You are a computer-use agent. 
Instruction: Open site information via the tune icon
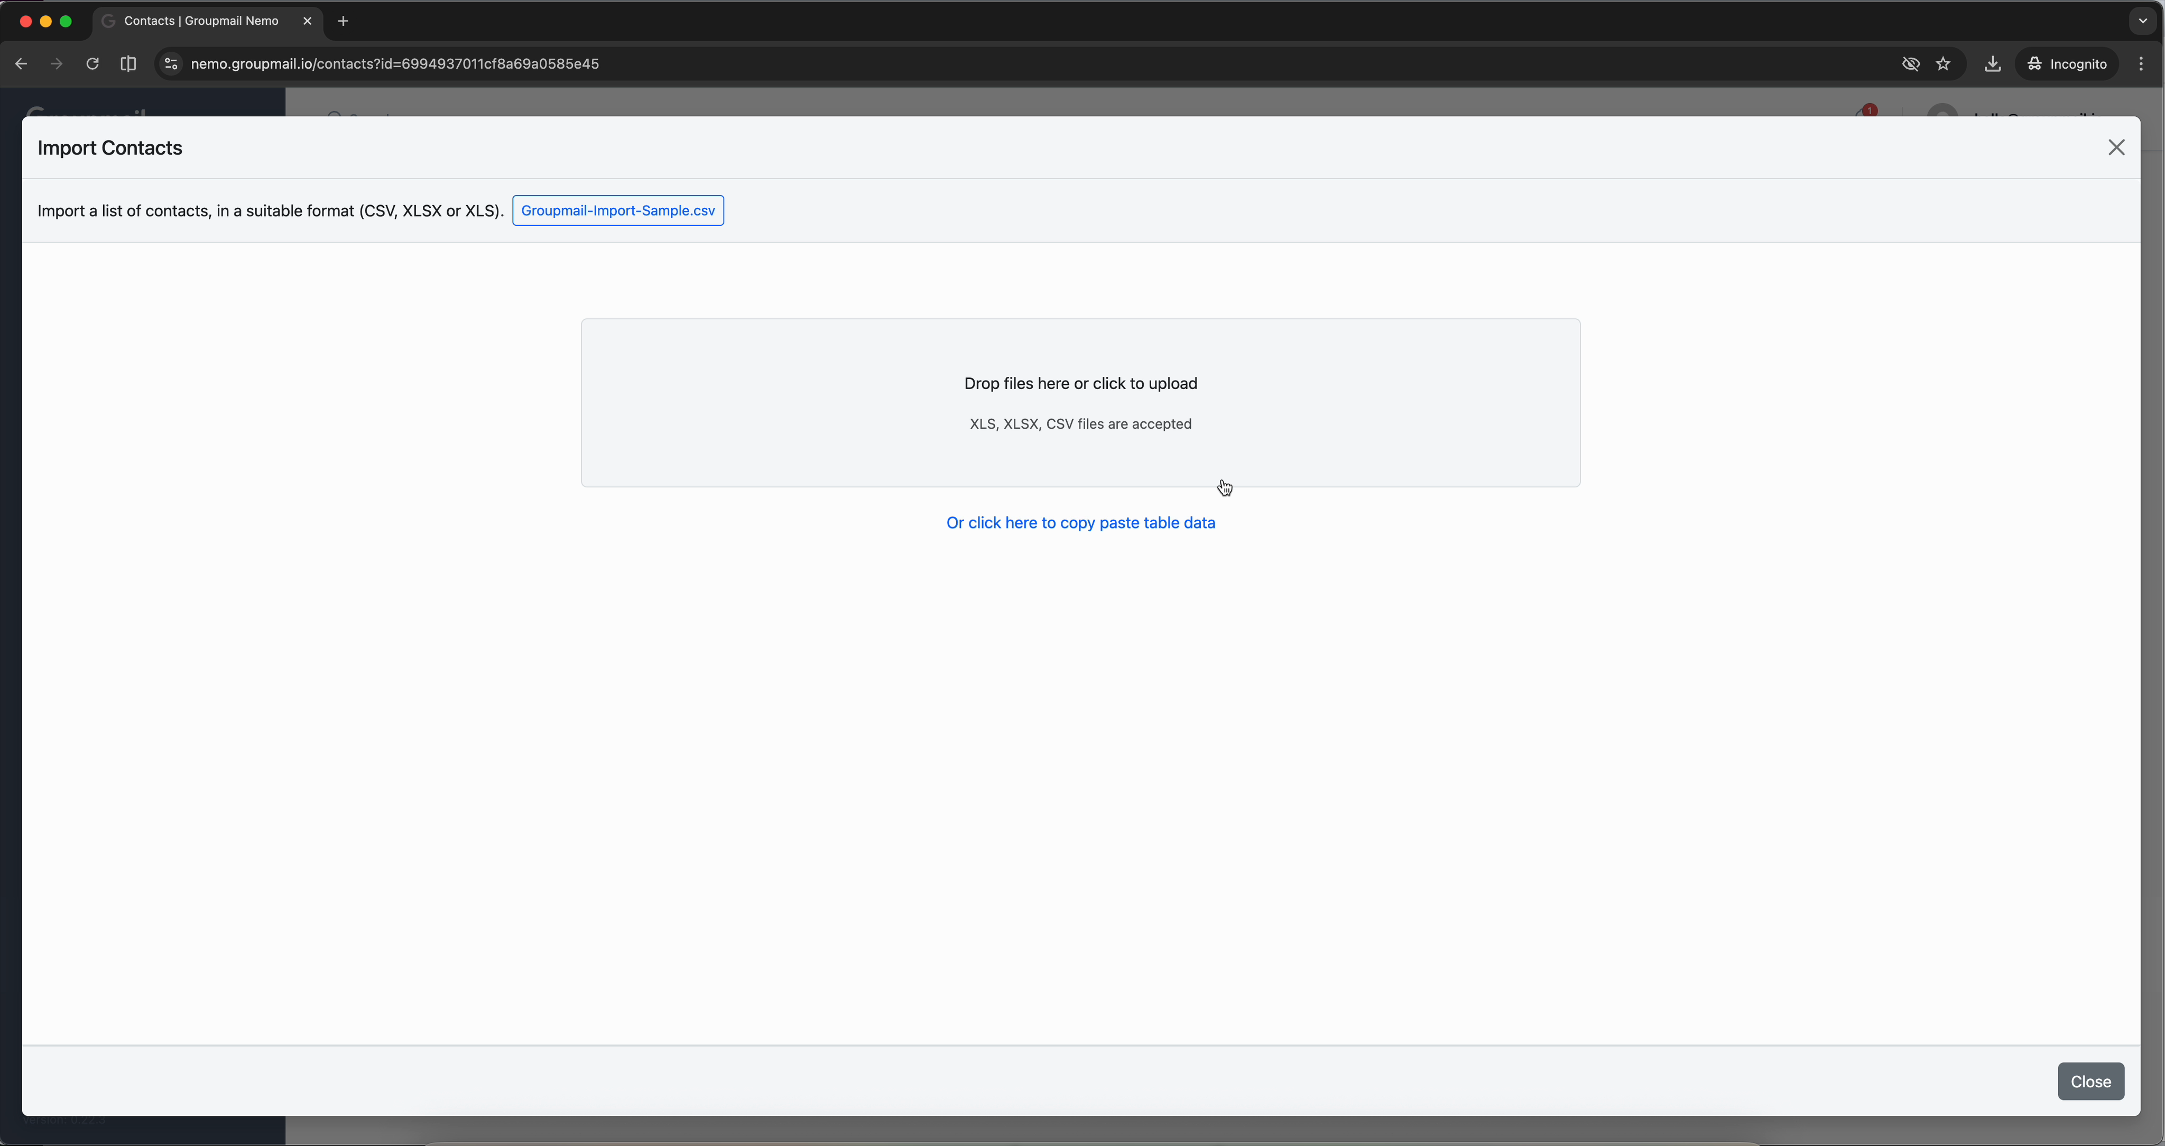(x=171, y=64)
